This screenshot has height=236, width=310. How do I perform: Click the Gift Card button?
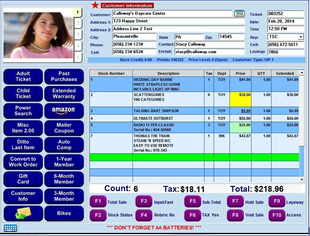[x=23, y=179]
